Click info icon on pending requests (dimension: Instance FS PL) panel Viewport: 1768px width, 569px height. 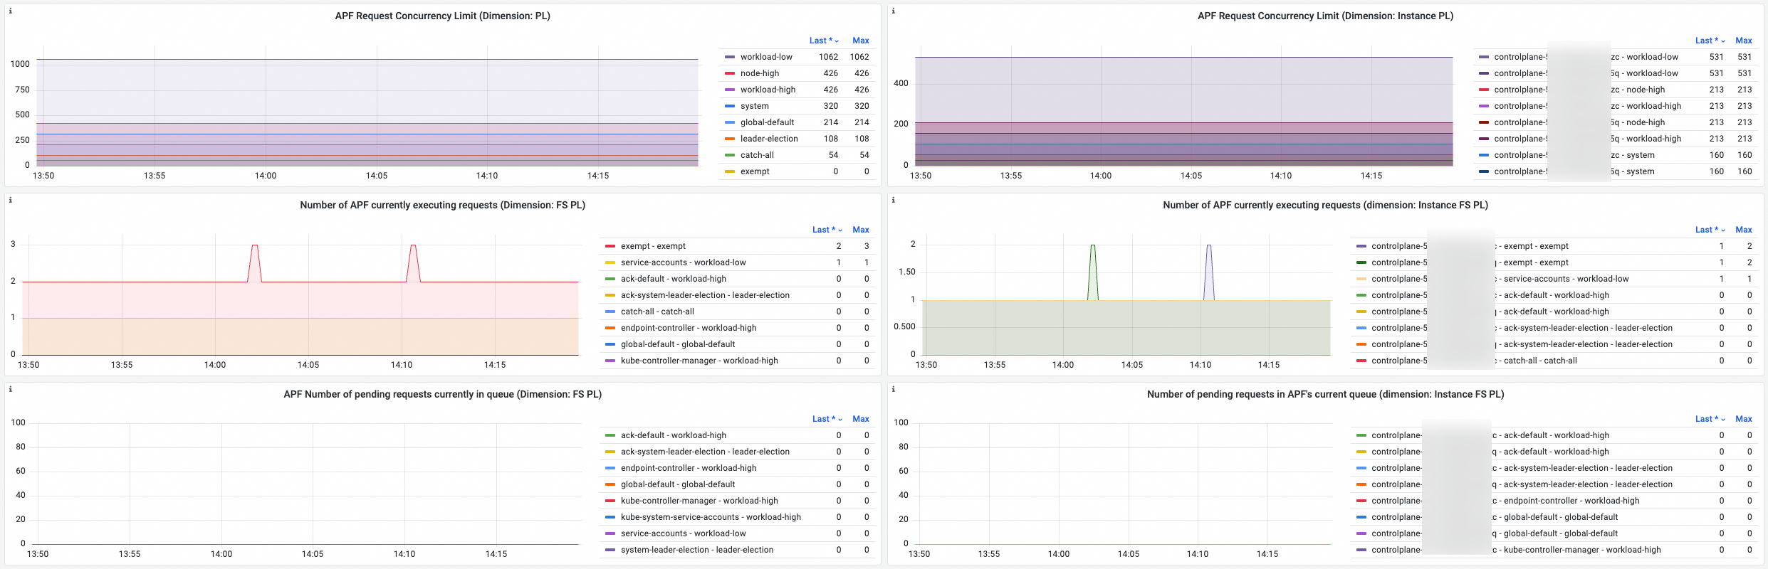click(893, 390)
